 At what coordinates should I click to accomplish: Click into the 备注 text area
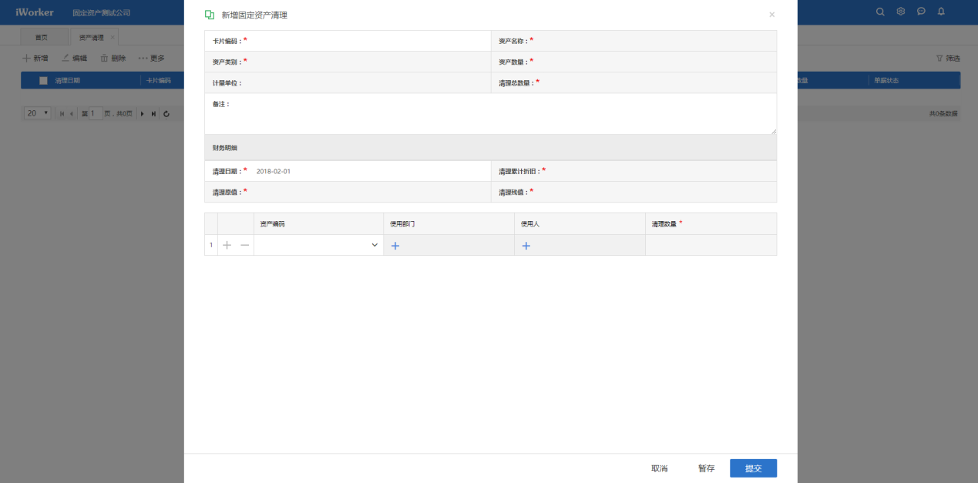(x=490, y=114)
